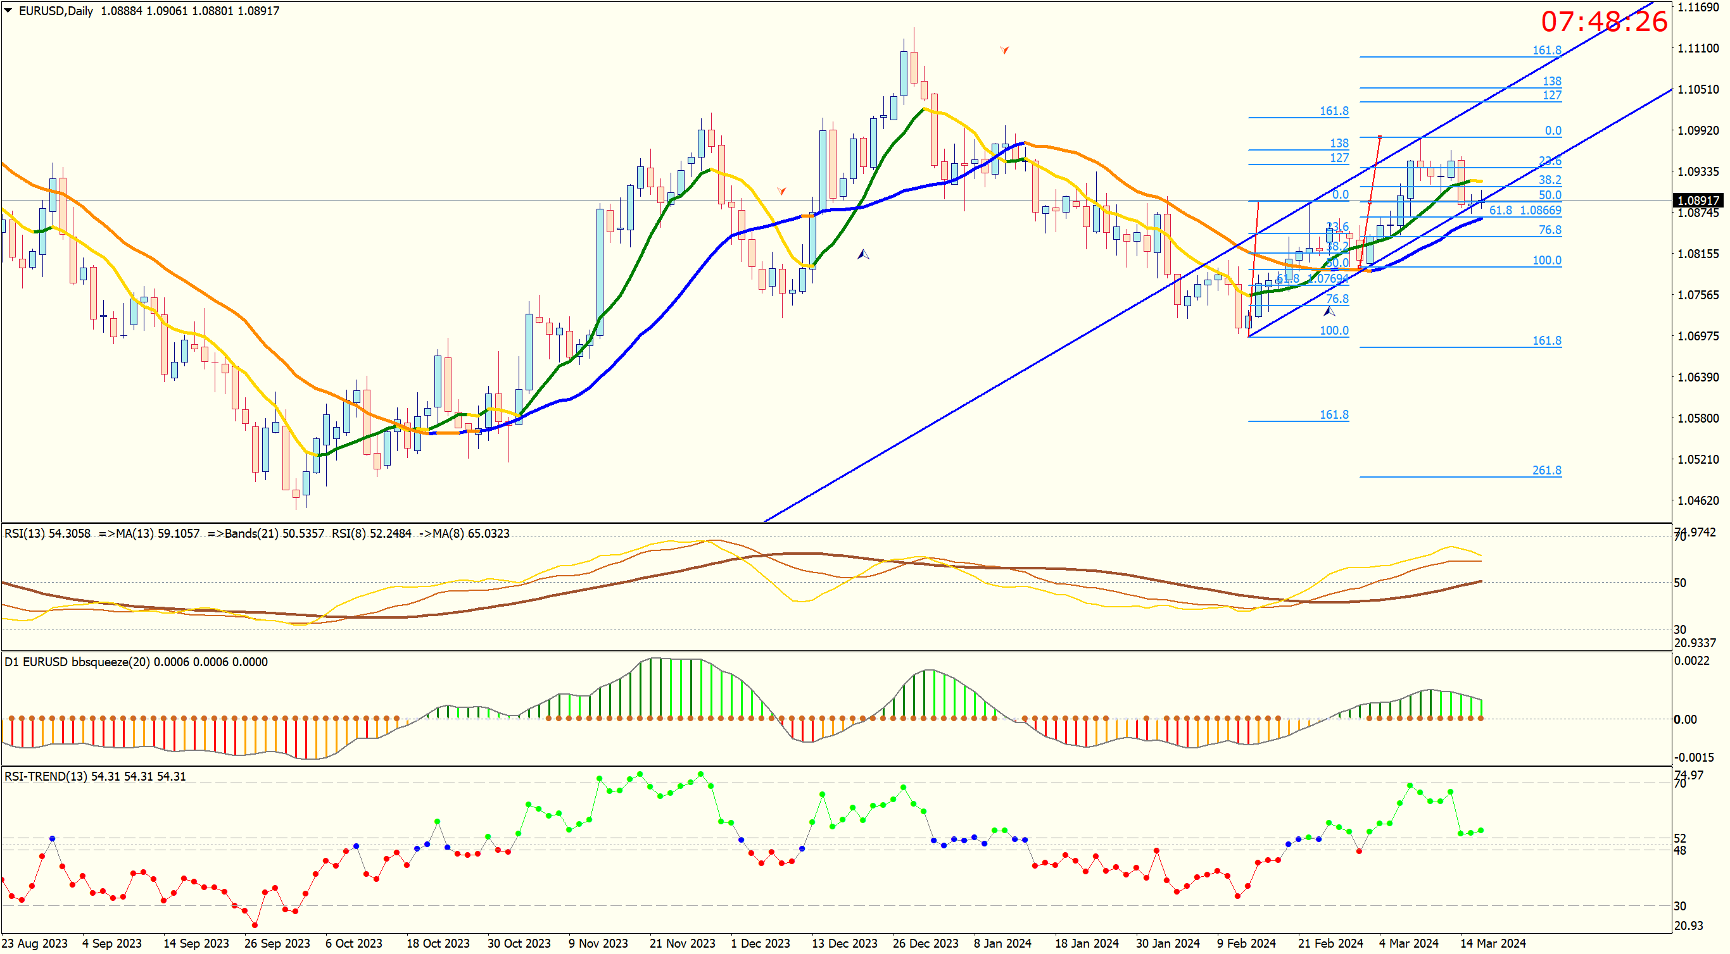Select the 61.8 1.07694 Fibonacci level label
The height and width of the screenshot is (954, 1730).
click(1312, 278)
